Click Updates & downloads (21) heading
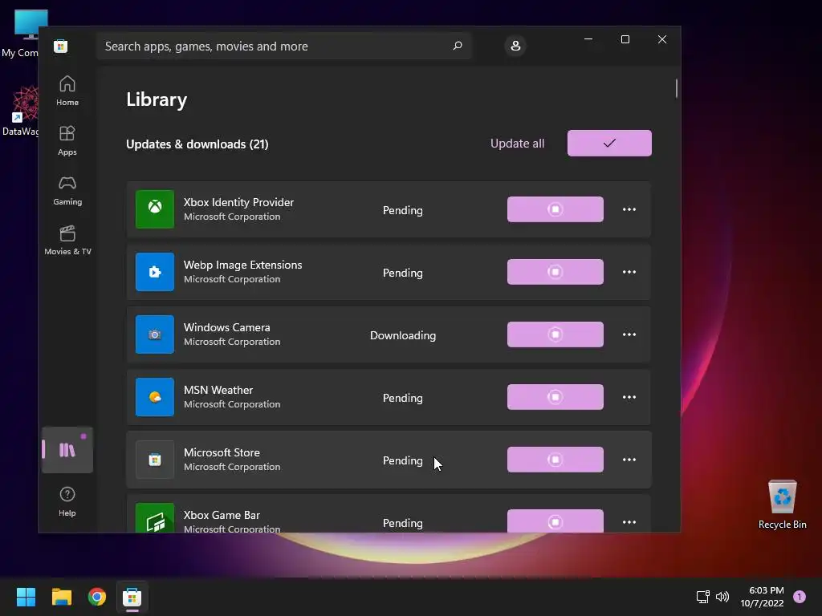Viewport: 822px width, 616px height. [x=197, y=144]
